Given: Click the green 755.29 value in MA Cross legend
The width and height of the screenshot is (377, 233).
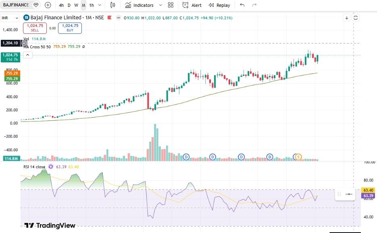Looking at the screenshot, I should click(x=74, y=47).
